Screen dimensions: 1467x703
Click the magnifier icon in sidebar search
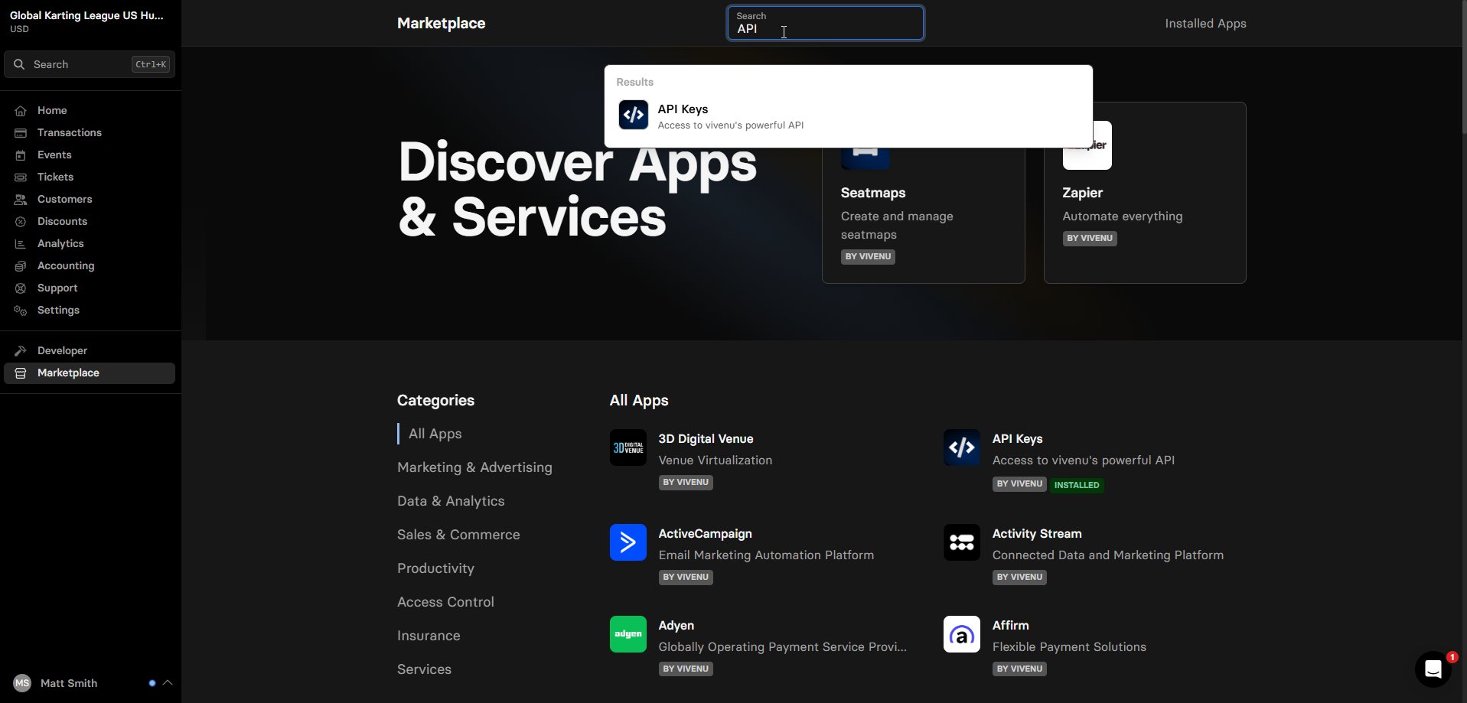(x=19, y=64)
